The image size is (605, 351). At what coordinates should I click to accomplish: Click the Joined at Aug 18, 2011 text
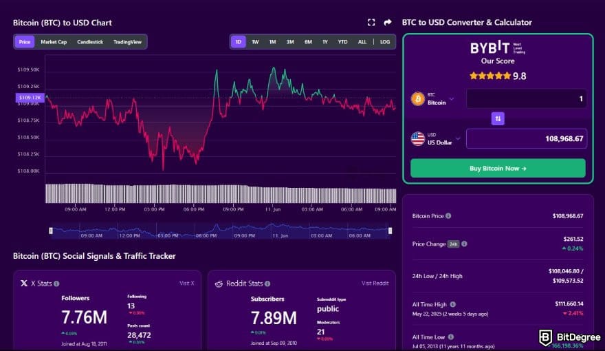(x=84, y=343)
